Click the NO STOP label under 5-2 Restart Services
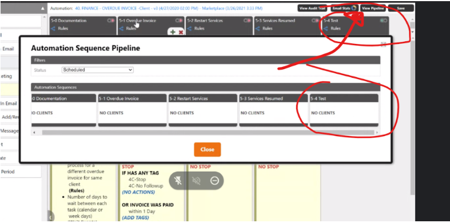 (200, 167)
